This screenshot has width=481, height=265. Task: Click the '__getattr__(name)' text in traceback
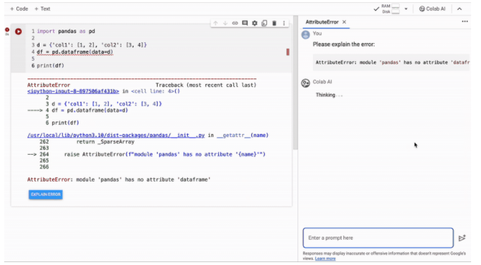242,135
